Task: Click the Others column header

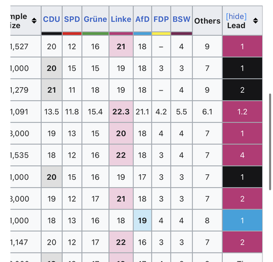Action: click(x=207, y=21)
